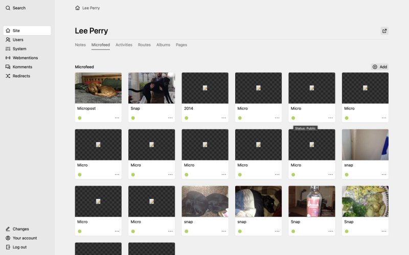Click Log out in the sidebar
Screen dimensions: 409x255
(16, 247)
